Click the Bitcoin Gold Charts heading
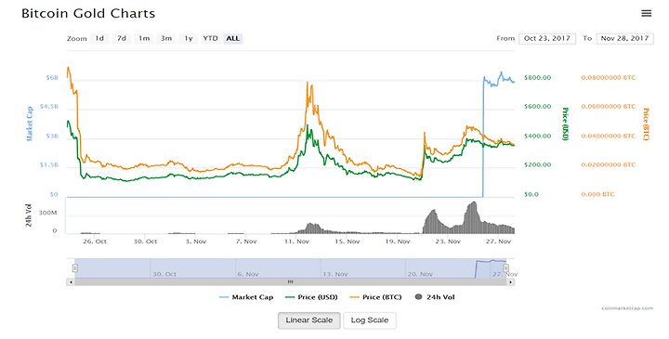This screenshot has height=339, width=669. point(88,14)
